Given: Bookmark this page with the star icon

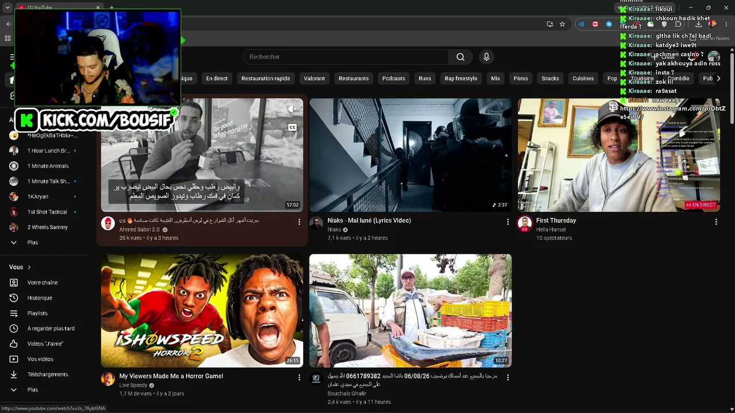Looking at the screenshot, I should coord(563,24).
